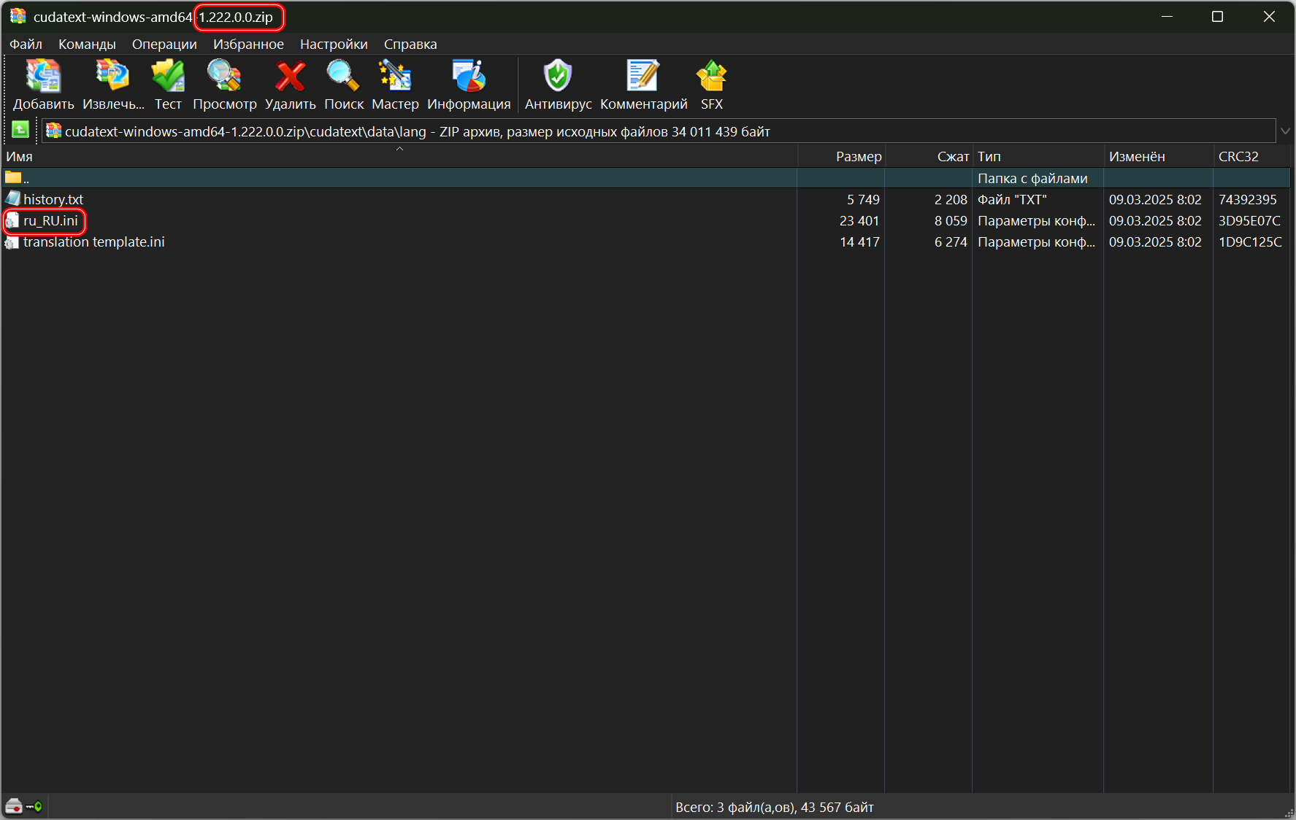Start the Антивирус scan

coord(558,85)
